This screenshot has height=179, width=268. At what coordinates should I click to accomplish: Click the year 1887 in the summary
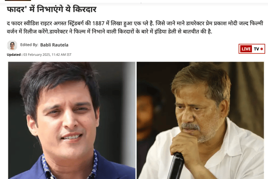(98, 23)
